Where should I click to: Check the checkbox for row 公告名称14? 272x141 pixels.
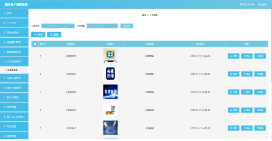(35, 56)
